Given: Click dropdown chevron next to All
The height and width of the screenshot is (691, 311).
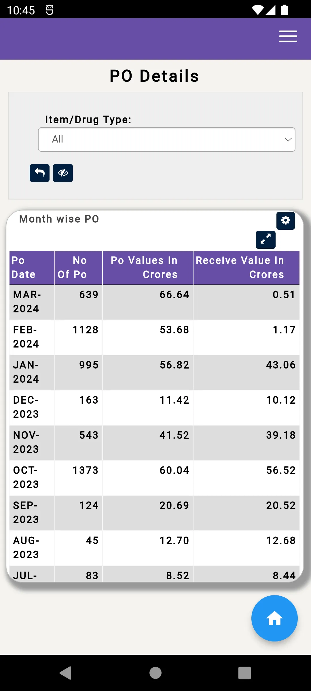Looking at the screenshot, I should 288,140.
